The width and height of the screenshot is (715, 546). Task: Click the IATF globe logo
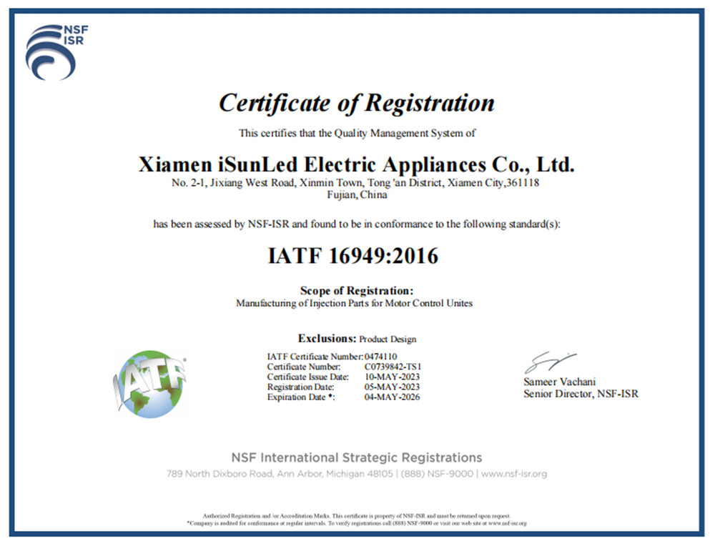pos(149,384)
